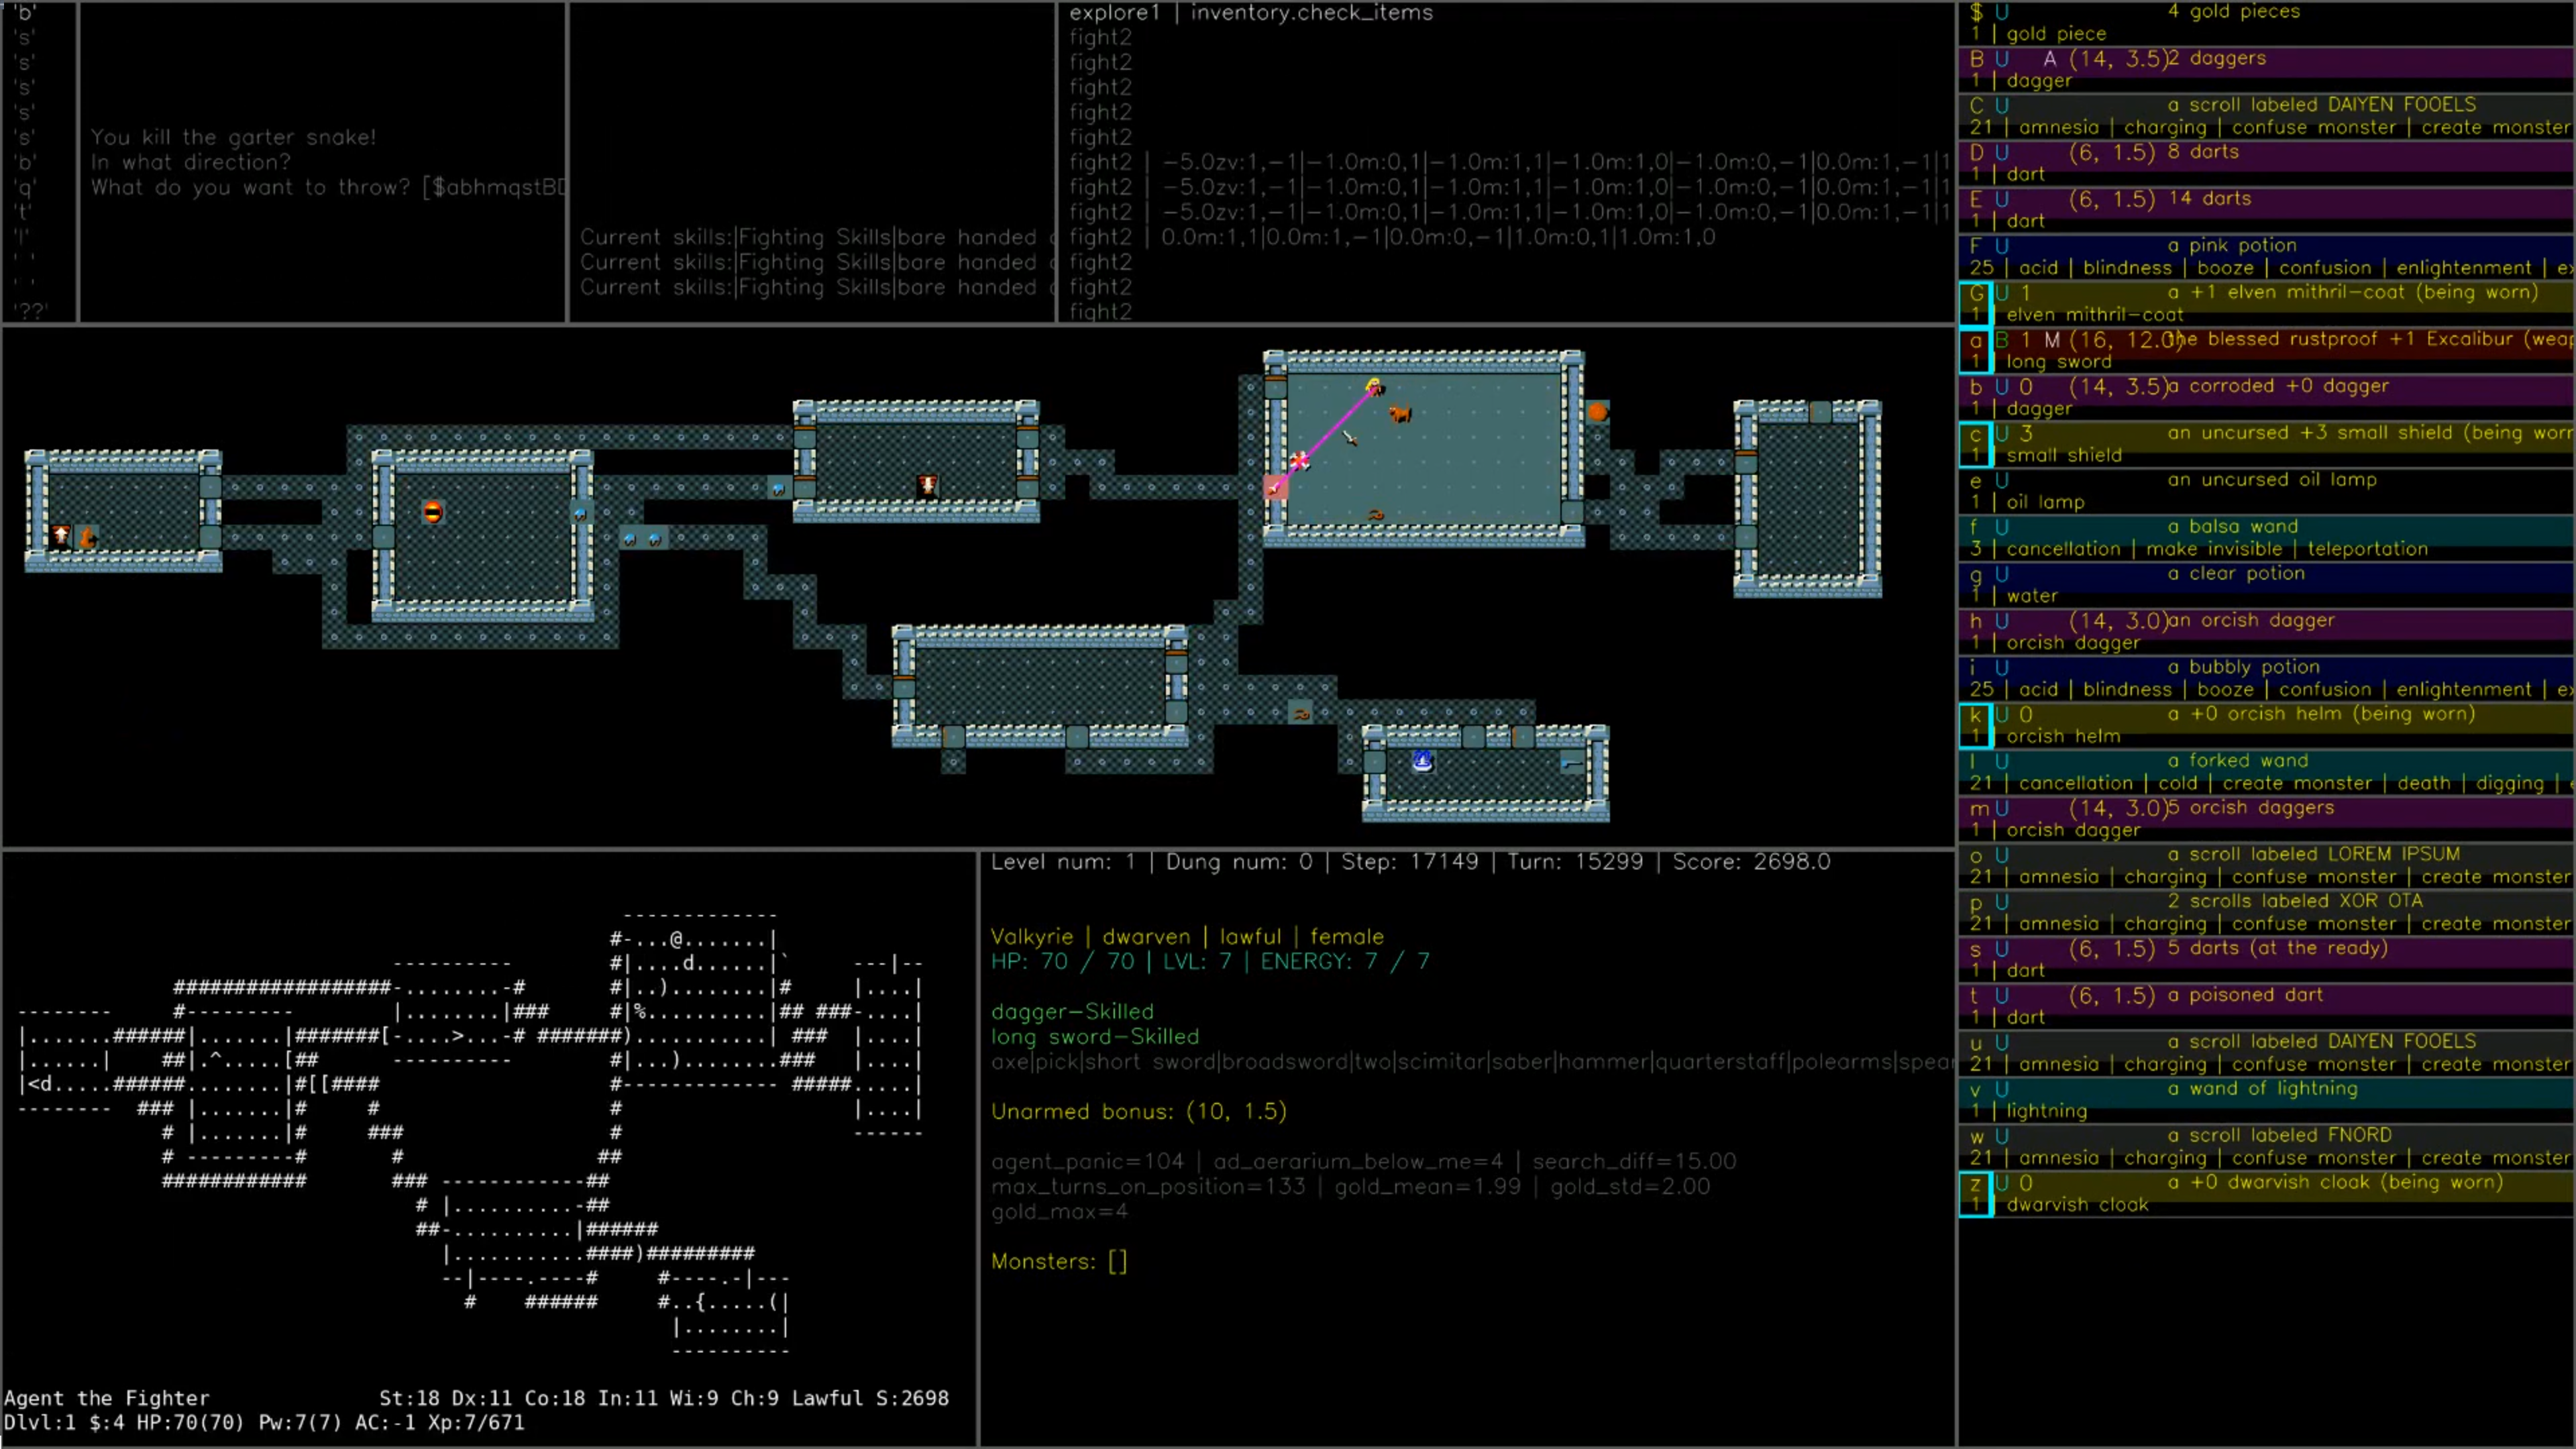
Task: Click the blue helmet item in the second room's east doorway
Action: [x=581, y=512]
